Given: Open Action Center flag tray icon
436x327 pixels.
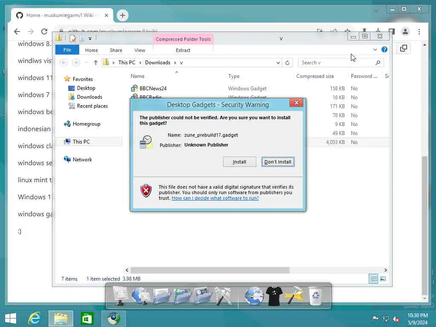Looking at the screenshot, I should pyautogui.click(x=375, y=319).
